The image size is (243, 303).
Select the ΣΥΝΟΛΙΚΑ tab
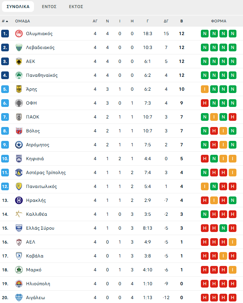[x=18, y=7]
